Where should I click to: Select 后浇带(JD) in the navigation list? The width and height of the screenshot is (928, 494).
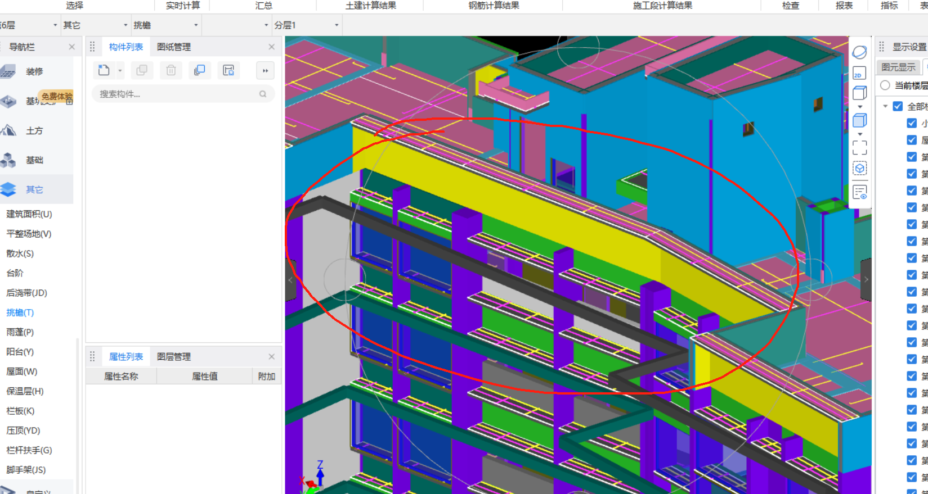(x=26, y=292)
